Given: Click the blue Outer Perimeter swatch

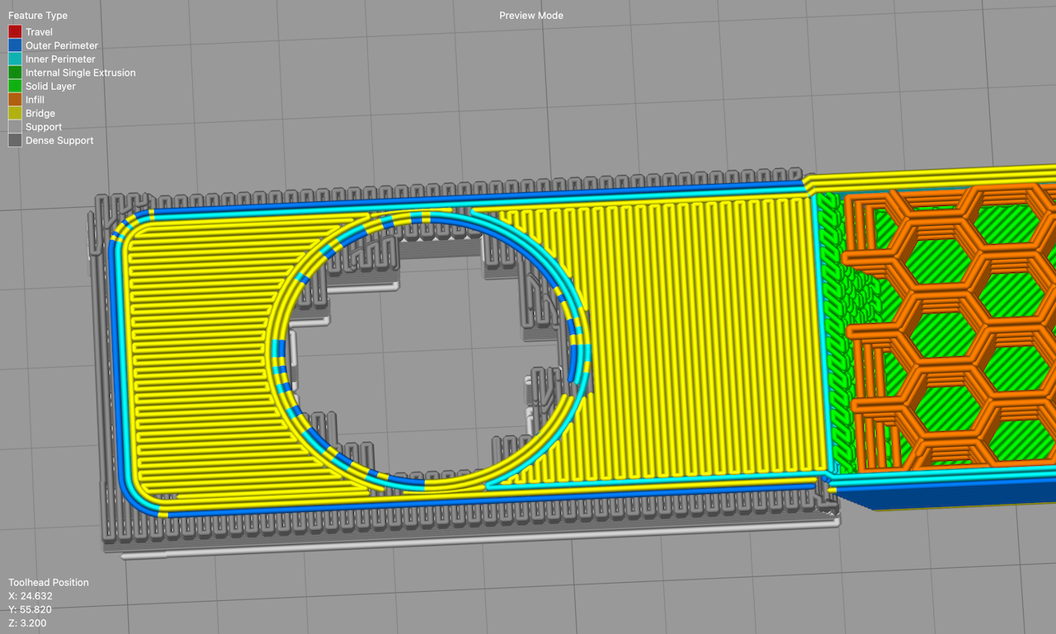Looking at the screenshot, I should tap(15, 45).
